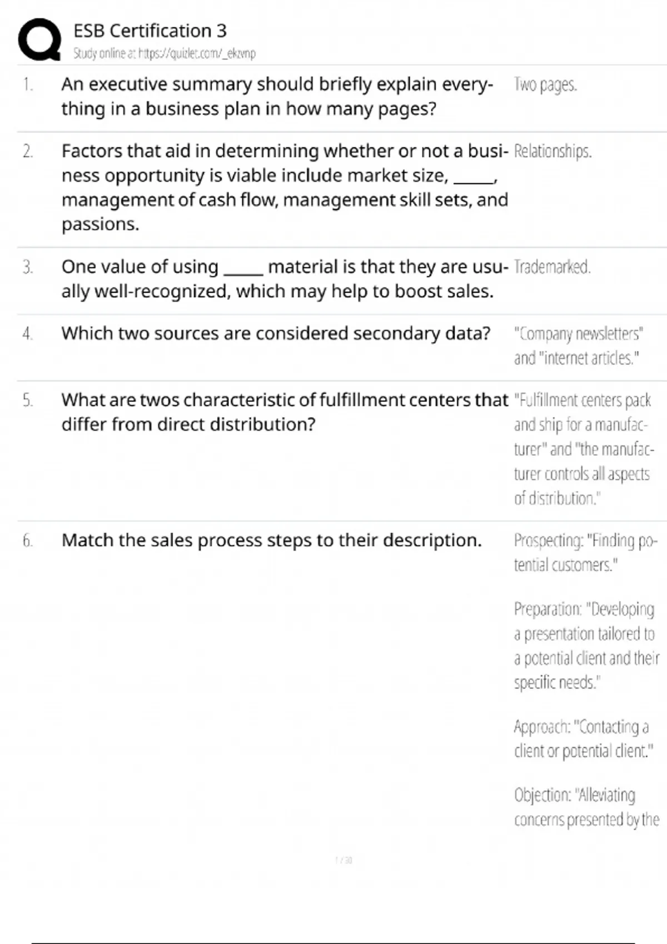Viewport: 667px width, 944px height.
Task: Click the number 6 question marker
Action: click(x=28, y=541)
